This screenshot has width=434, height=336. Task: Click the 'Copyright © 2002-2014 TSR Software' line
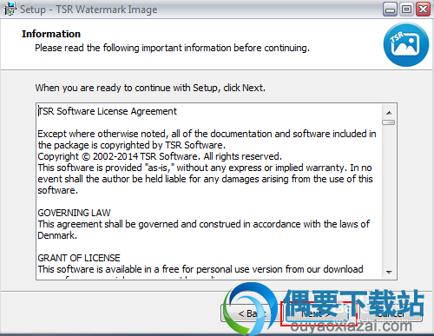160,156
